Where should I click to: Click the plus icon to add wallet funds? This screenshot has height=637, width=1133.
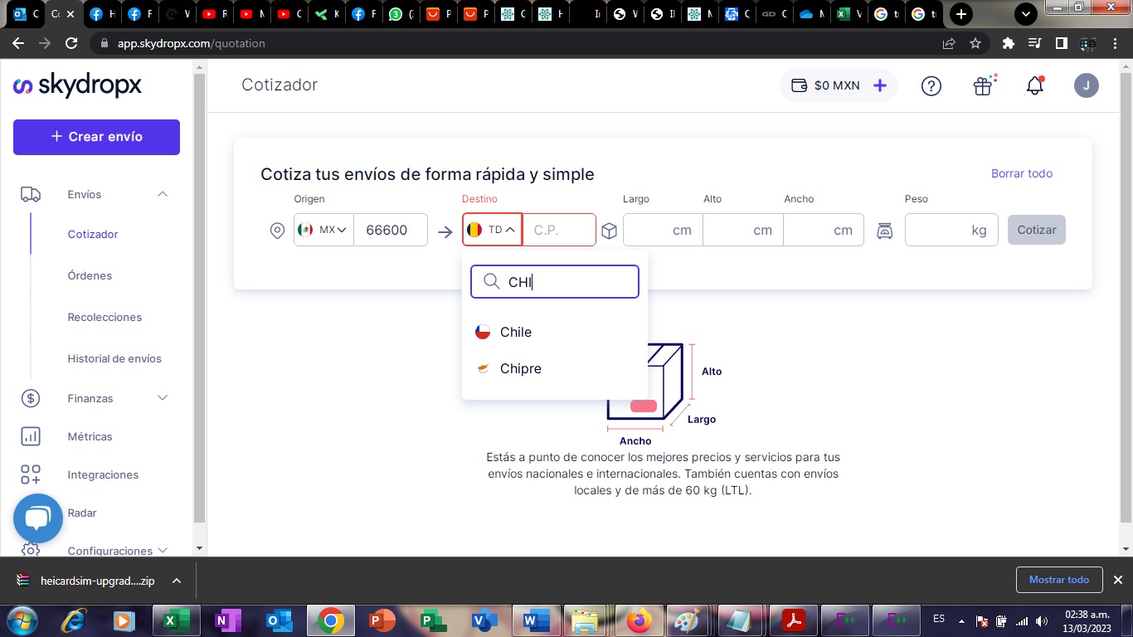point(880,85)
